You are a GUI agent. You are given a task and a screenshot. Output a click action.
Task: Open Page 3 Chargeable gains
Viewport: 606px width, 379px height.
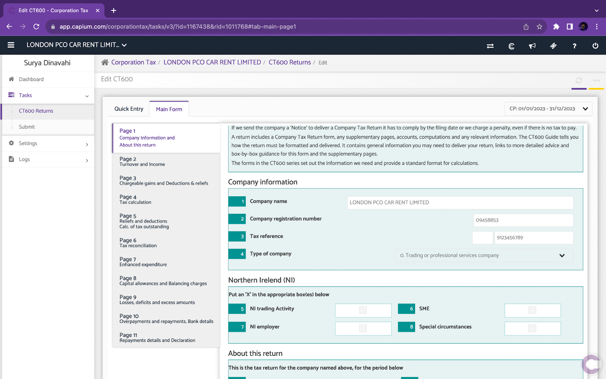pyautogui.click(x=166, y=180)
